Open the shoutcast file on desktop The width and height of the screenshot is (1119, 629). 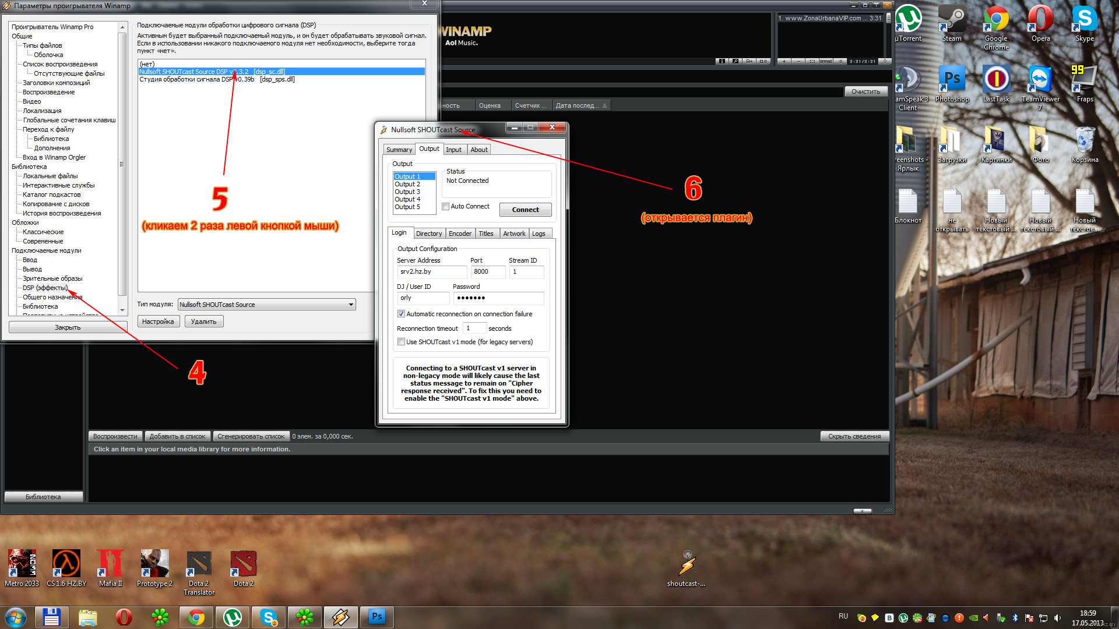click(x=687, y=568)
